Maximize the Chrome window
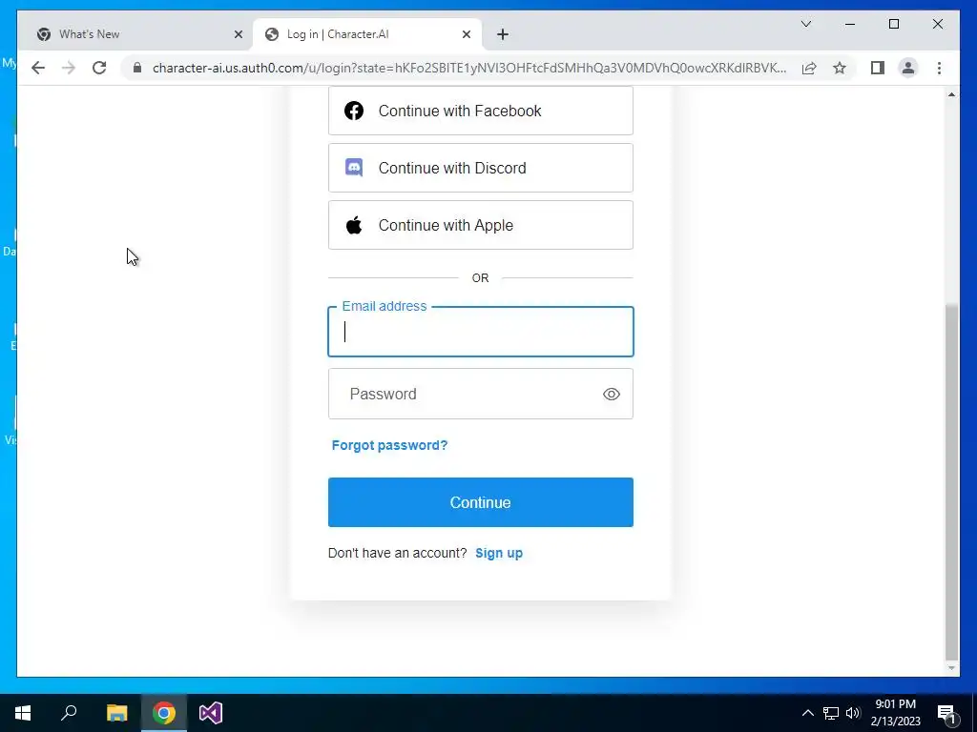Screen dimensions: 977x732 coord(893,24)
